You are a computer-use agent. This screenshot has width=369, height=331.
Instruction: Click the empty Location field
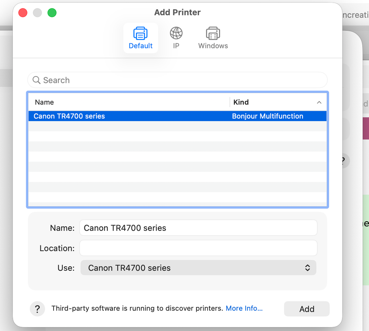198,248
